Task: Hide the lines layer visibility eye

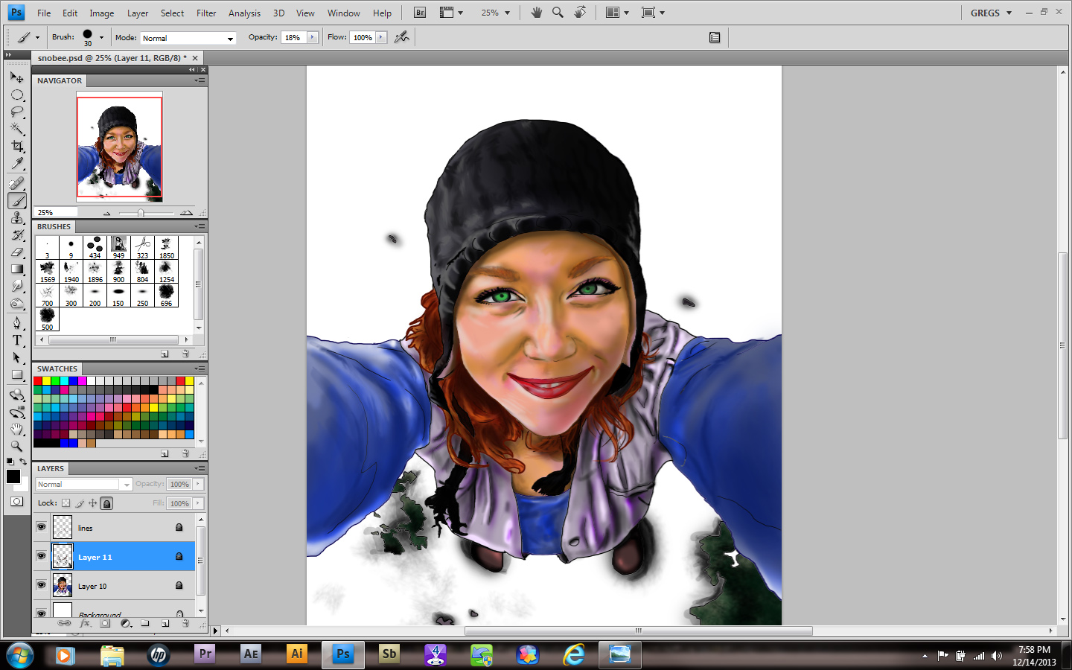Action: tap(41, 527)
